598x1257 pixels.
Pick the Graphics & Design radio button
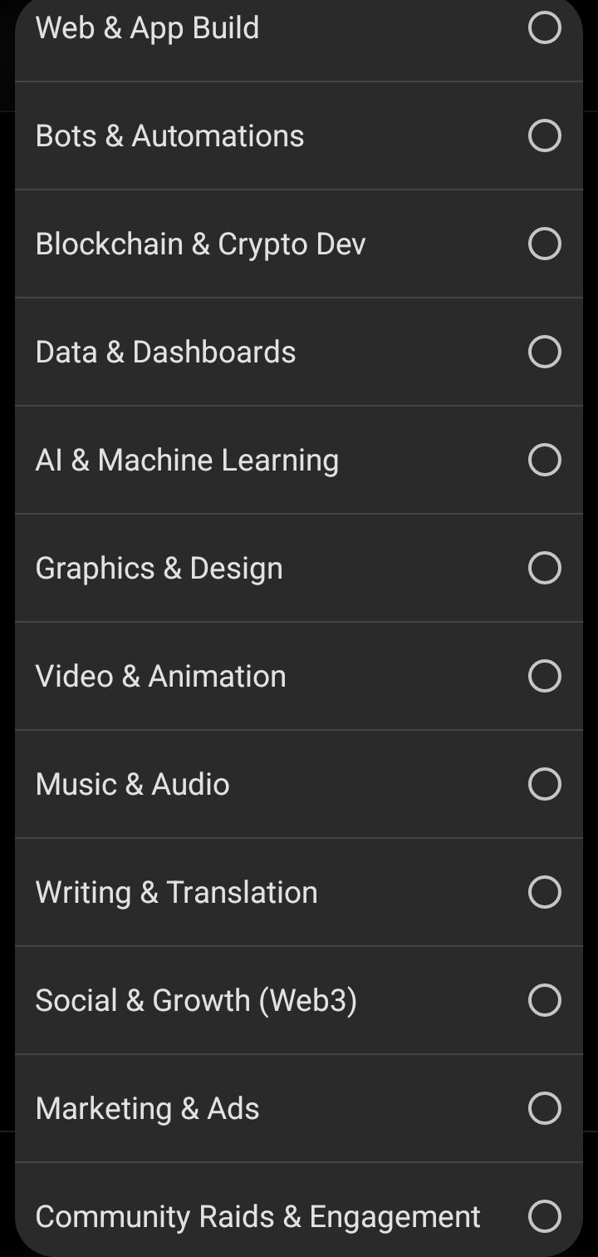click(x=545, y=568)
